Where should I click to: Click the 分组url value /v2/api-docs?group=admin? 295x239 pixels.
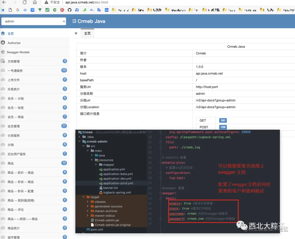point(216,100)
